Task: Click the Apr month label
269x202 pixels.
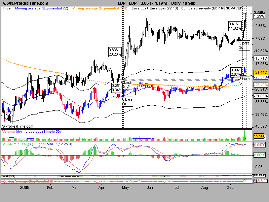Action: [x=102, y=188]
